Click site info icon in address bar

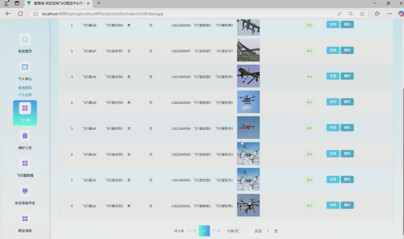pyautogui.click(x=36, y=14)
